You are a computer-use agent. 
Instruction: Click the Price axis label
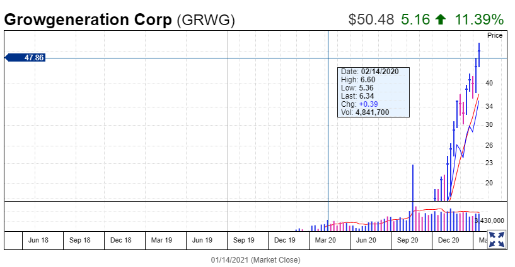click(495, 35)
